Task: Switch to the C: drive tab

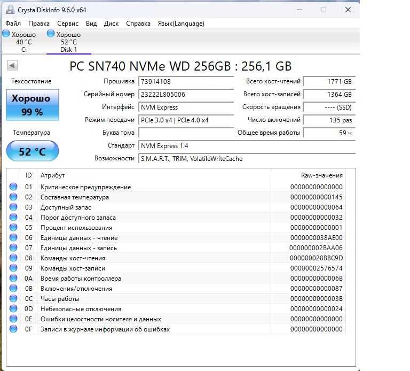Action: (x=24, y=42)
